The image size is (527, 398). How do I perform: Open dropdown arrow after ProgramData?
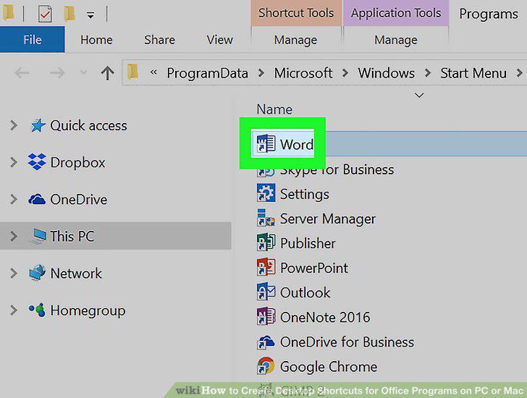click(261, 73)
